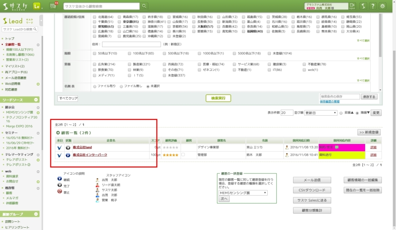Select the ファイル有り radio button
This screenshot has height=230, width=396.
[94, 86]
